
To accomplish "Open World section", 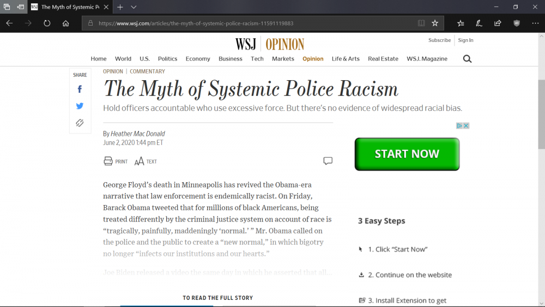I will click(123, 59).
